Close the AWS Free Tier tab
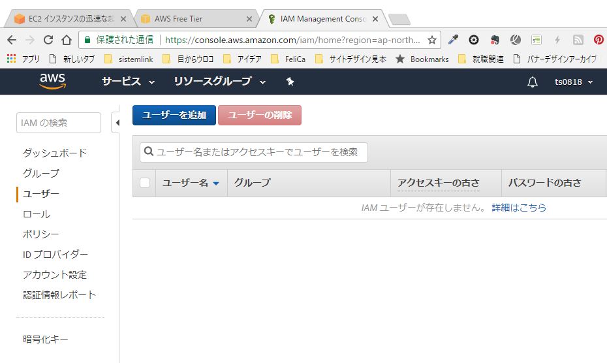 249,18
